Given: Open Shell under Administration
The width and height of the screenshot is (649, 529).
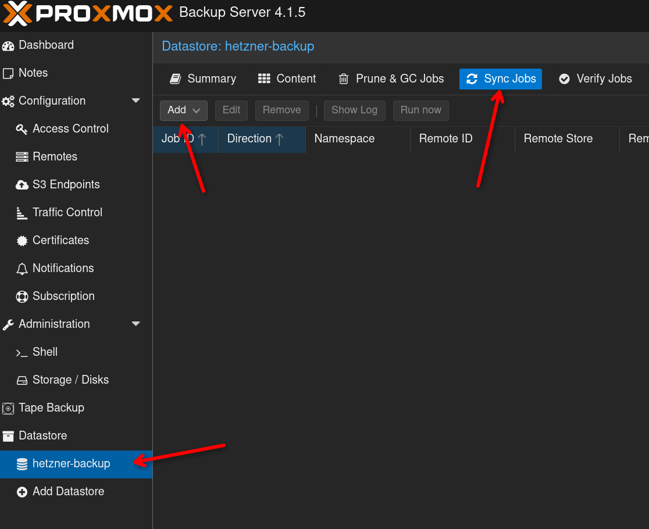Looking at the screenshot, I should point(45,352).
